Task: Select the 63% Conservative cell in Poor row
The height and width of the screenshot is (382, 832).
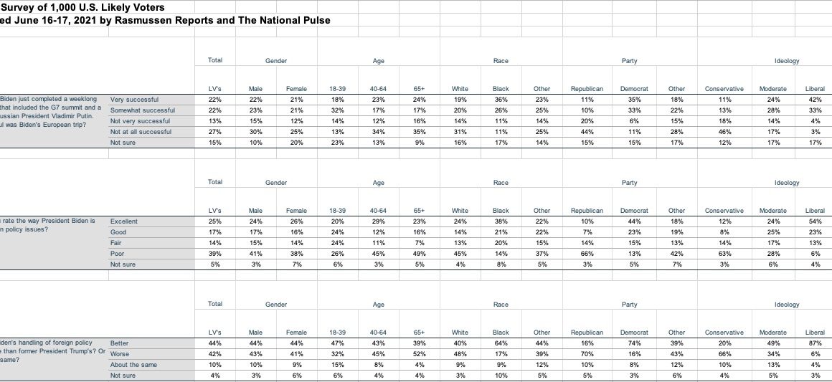Action: pos(725,255)
